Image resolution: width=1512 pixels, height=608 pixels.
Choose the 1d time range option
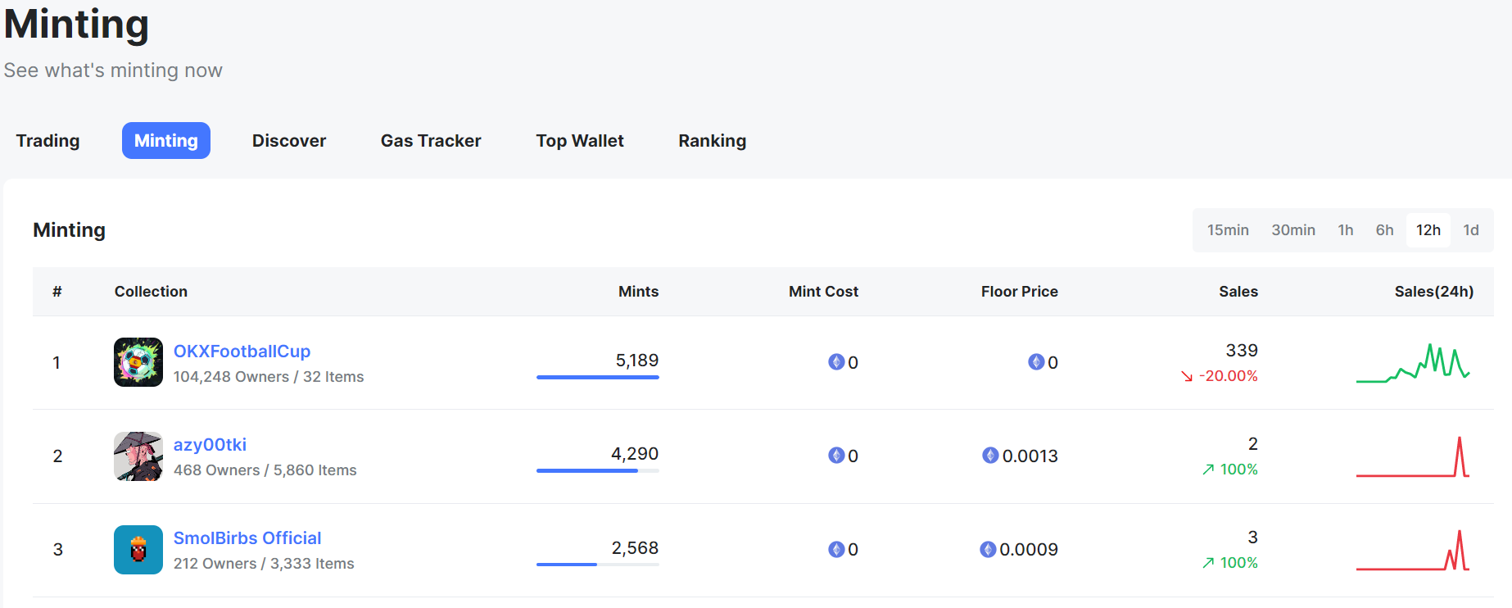pyautogui.click(x=1470, y=230)
